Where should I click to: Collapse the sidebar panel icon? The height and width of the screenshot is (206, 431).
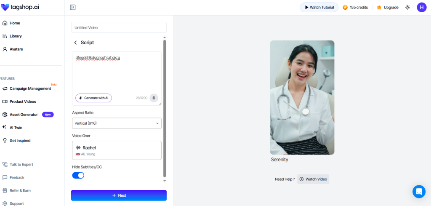pos(73,7)
